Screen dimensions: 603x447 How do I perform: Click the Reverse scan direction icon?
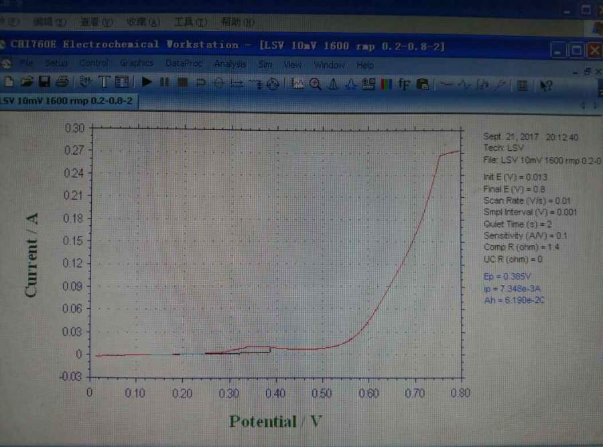coord(200,82)
